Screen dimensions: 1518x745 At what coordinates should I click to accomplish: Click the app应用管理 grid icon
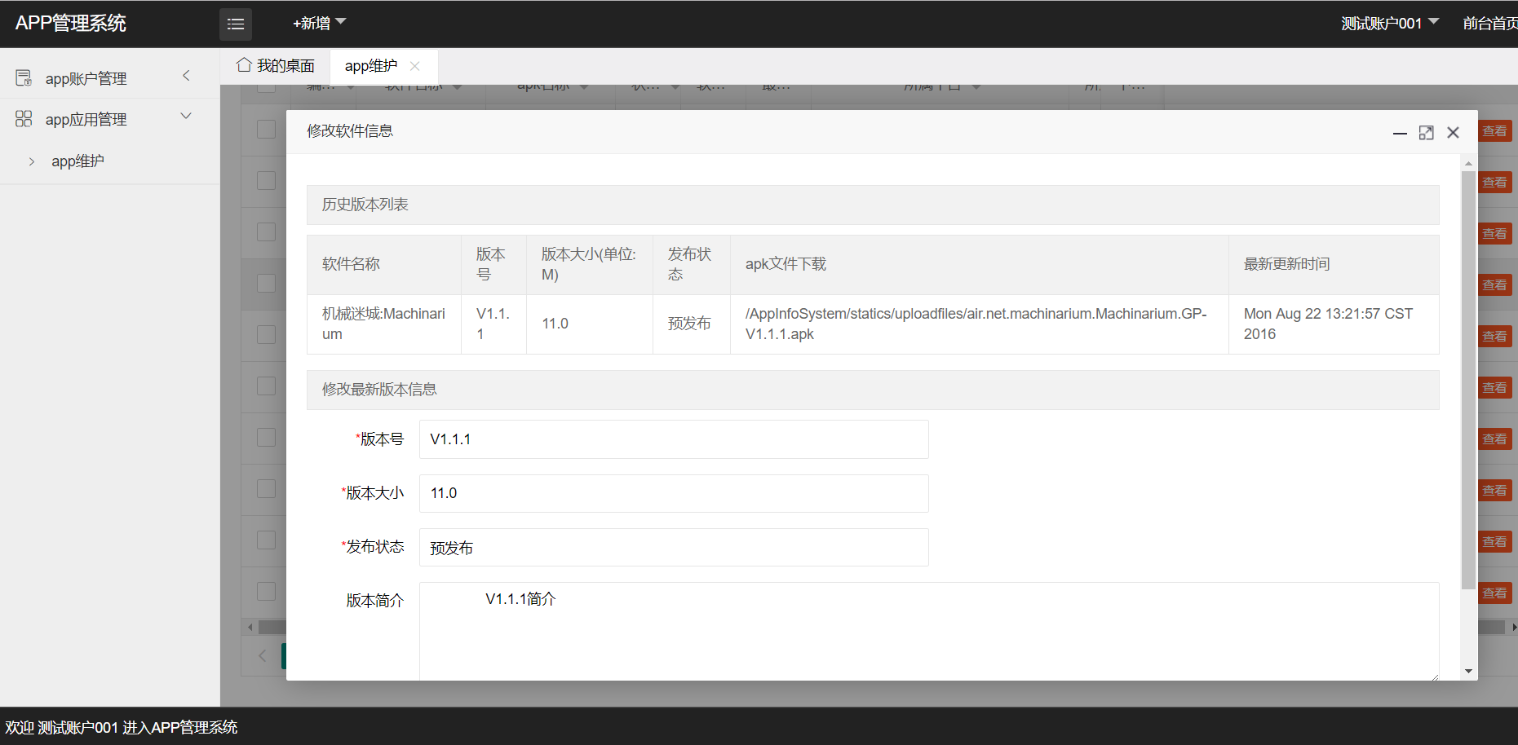click(x=24, y=119)
